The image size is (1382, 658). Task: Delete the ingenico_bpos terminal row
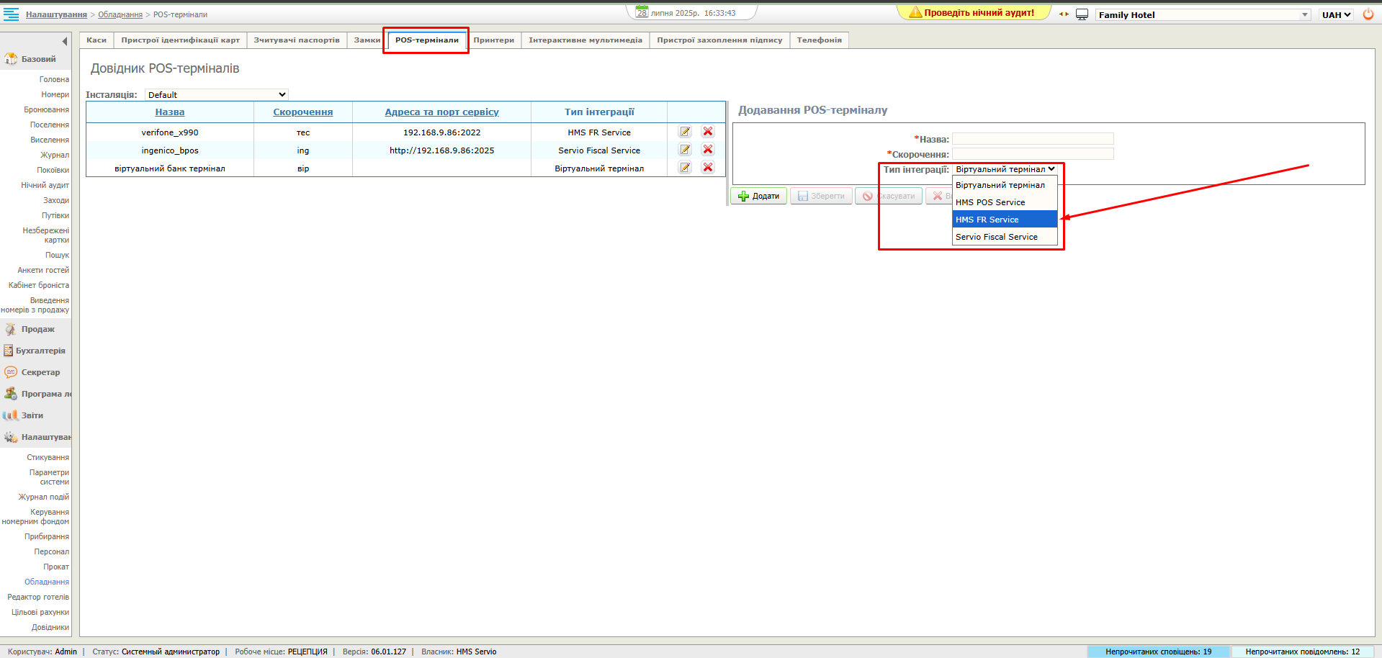(708, 150)
